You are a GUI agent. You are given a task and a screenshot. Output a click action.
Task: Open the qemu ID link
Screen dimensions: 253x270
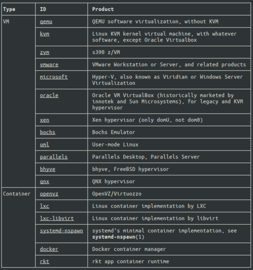click(46, 22)
